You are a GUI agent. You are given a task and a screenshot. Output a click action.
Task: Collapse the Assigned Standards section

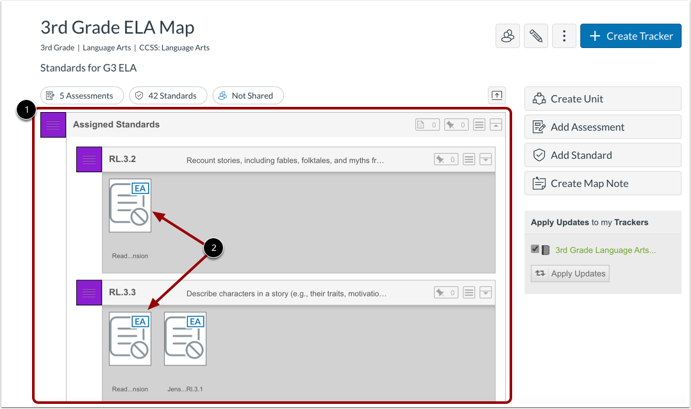click(496, 124)
